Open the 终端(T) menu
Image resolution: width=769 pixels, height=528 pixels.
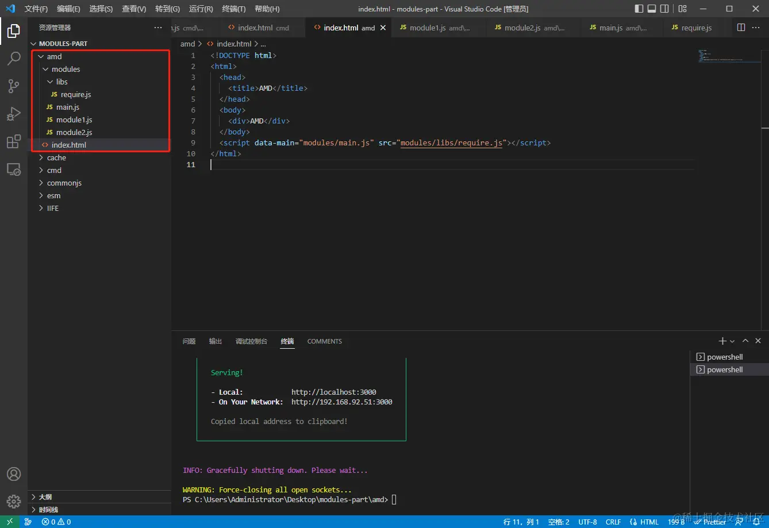click(234, 9)
